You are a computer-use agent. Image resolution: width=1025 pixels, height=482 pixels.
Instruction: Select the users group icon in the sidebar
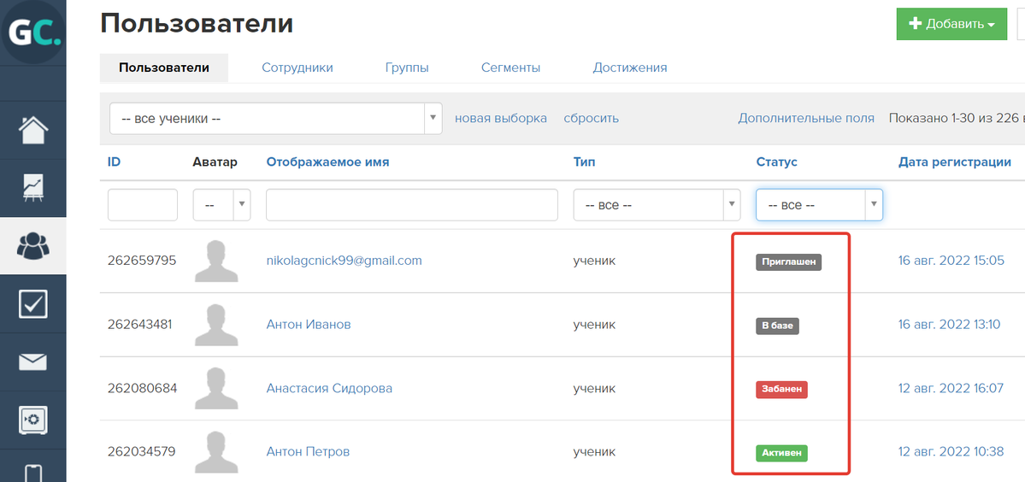click(33, 246)
